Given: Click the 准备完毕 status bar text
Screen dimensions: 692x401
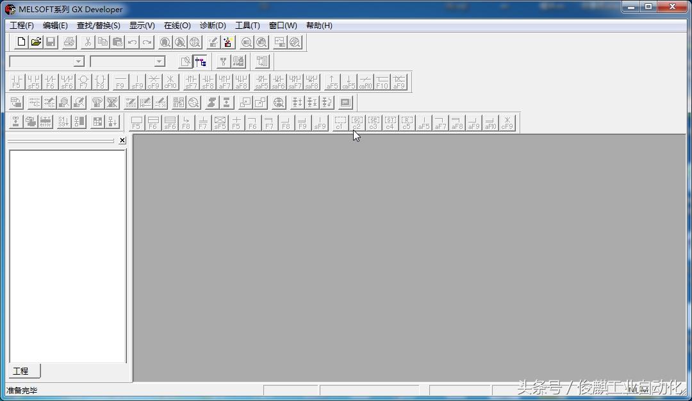Looking at the screenshot, I should point(22,390).
